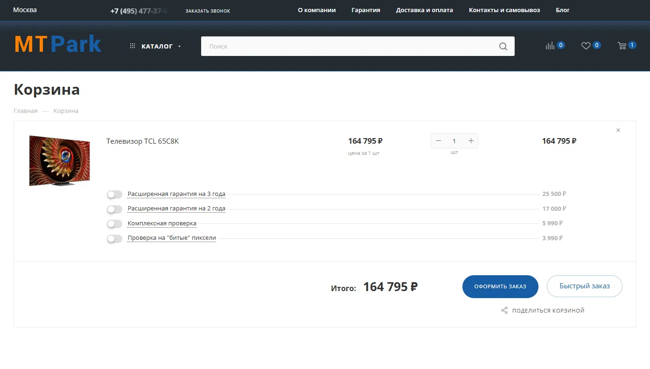This screenshot has width=650, height=369.
Task: Go to Доставка и оплата page
Action: pos(424,10)
